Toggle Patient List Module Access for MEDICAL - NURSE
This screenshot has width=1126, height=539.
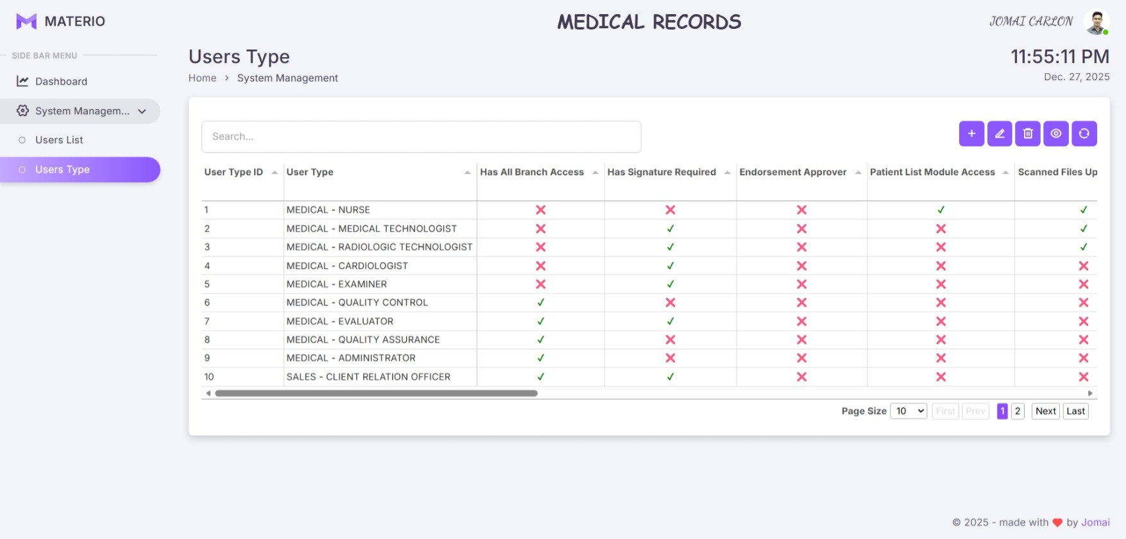tap(941, 210)
